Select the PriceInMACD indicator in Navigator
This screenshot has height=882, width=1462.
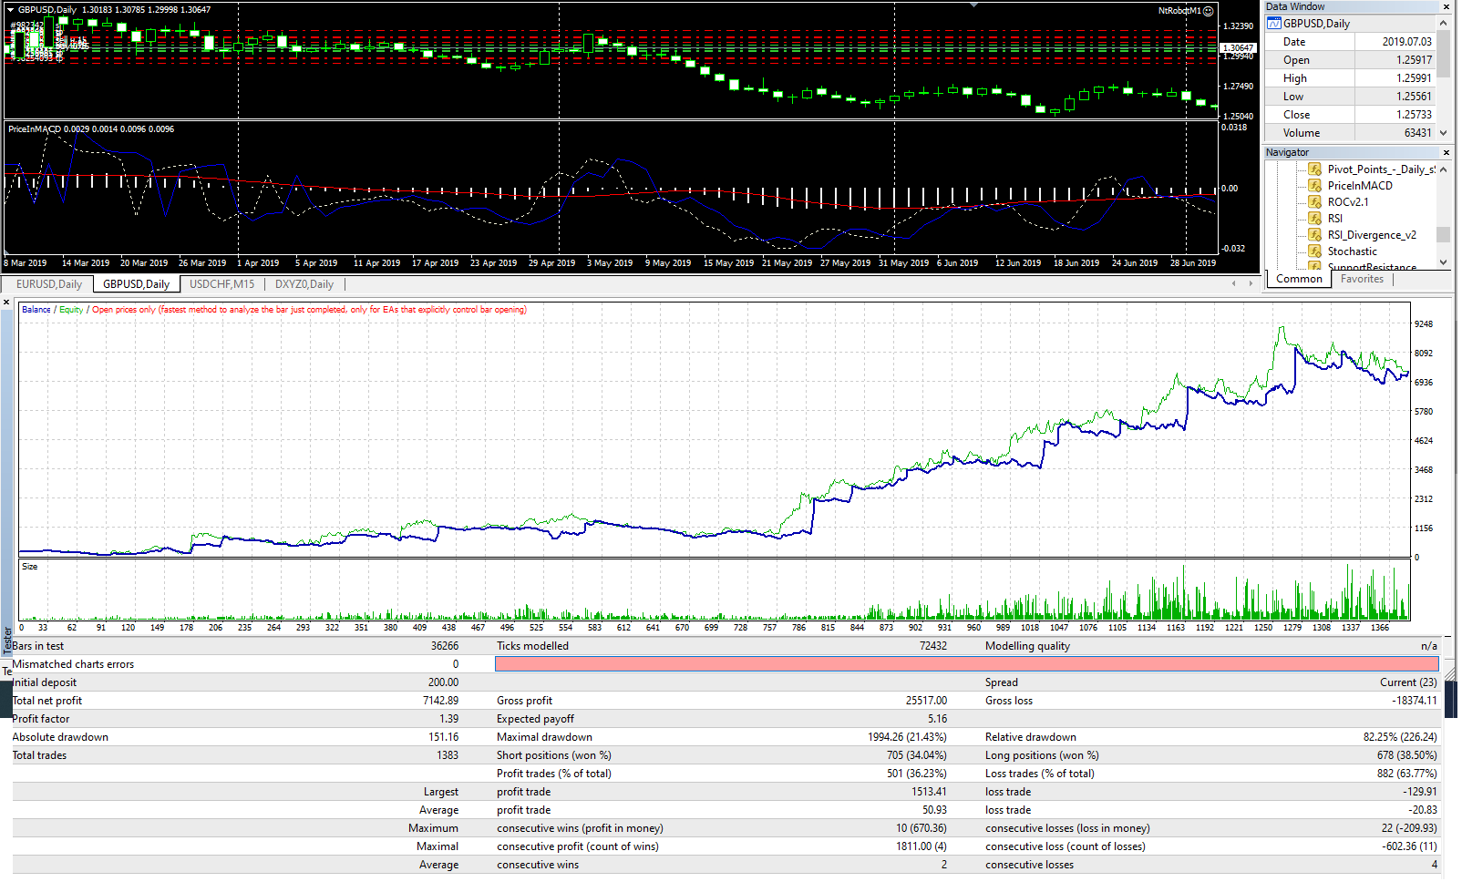click(1314, 185)
